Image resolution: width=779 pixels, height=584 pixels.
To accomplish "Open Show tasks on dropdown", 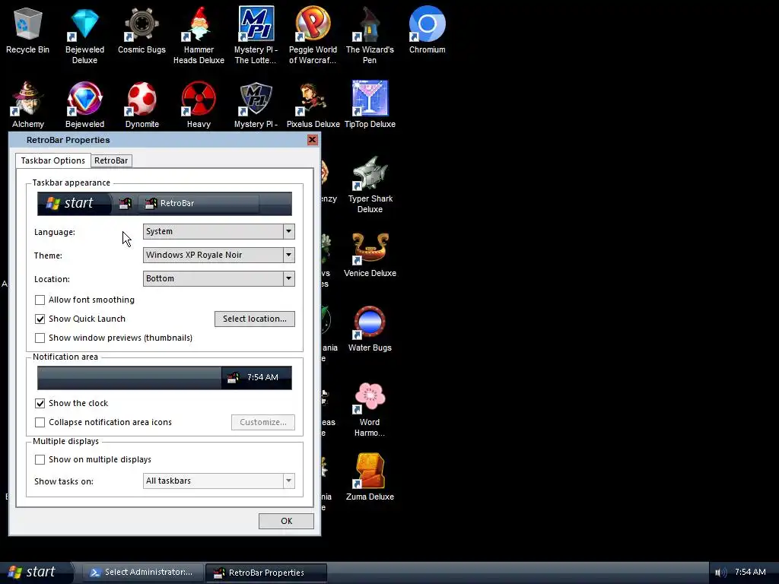I will click(x=219, y=481).
